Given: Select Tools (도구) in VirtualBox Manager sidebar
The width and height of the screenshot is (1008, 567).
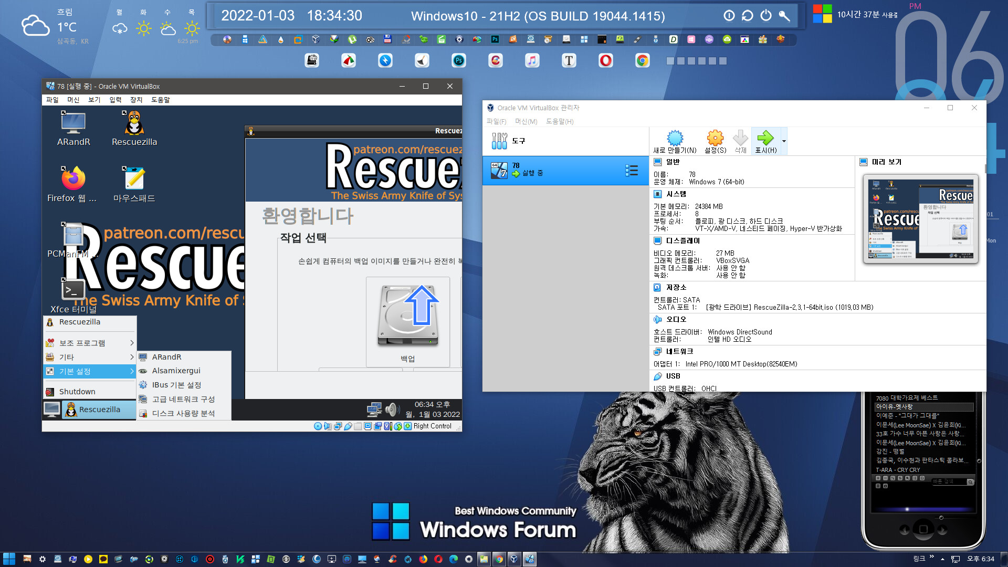Looking at the screenshot, I should (565, 141).
